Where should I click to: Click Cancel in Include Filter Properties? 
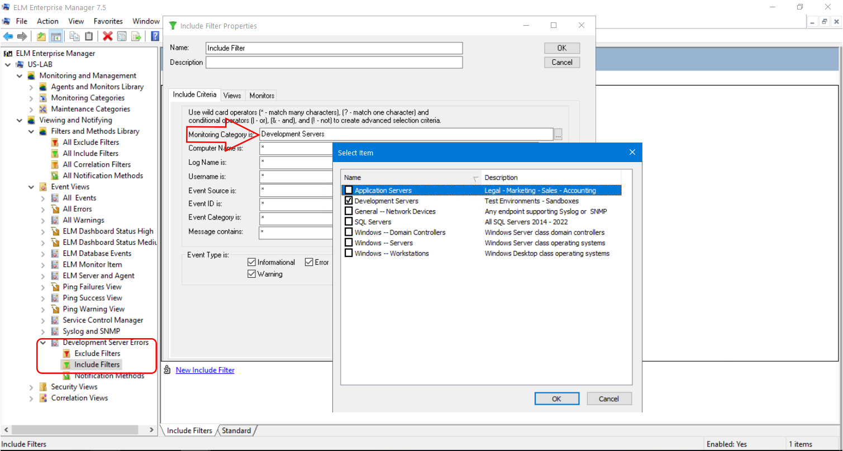click(x=562, y=62)
